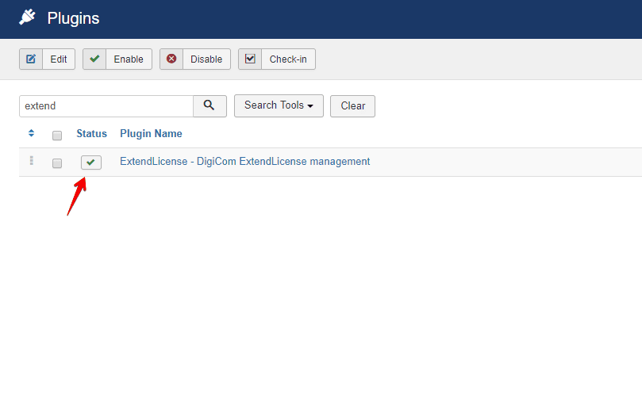Click the Edit text label in the toolbar
Screen dimensions: 642x394
[59, 59]
